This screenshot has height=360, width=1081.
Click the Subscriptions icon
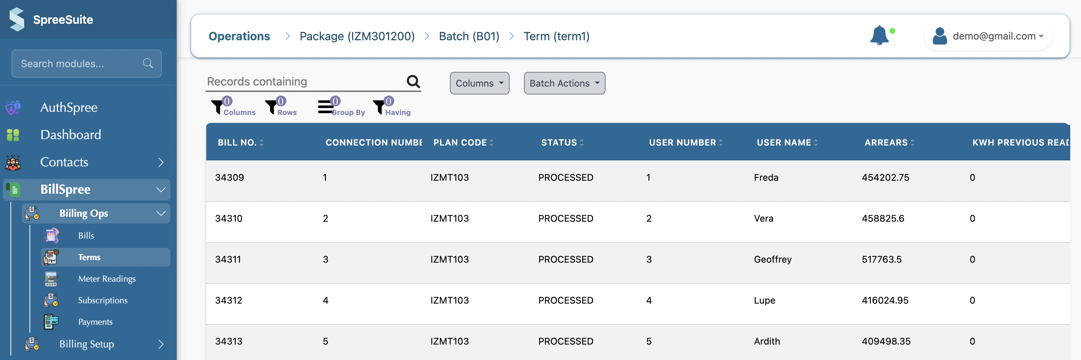51,300
